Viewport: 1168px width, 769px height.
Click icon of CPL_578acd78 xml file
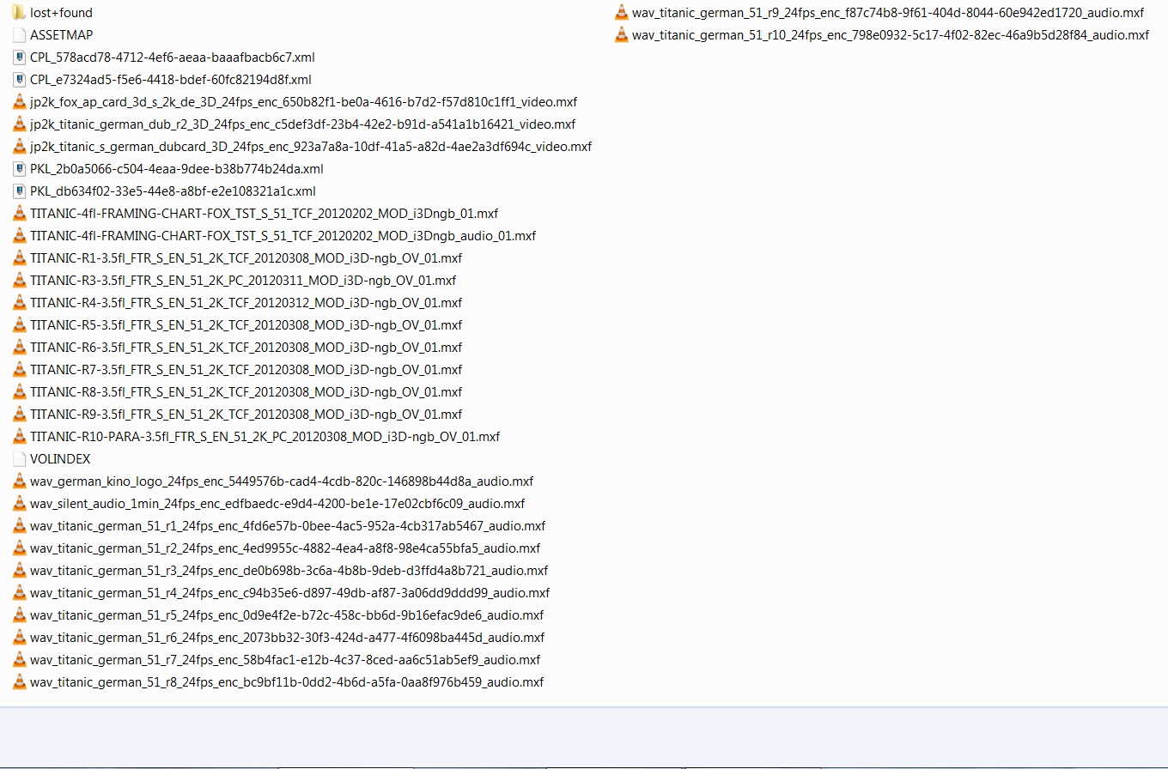(x=19, y=58)
